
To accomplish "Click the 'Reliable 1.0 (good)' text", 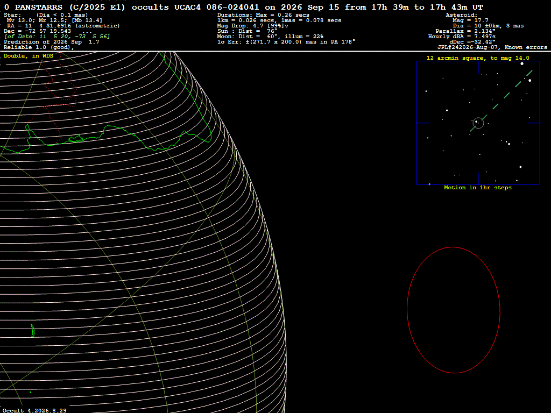I will pyautogui.click(x=39, y=47).
